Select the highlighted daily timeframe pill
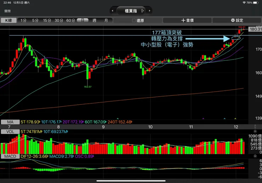This screenshot has height=183, width=262. pos(82,20)
